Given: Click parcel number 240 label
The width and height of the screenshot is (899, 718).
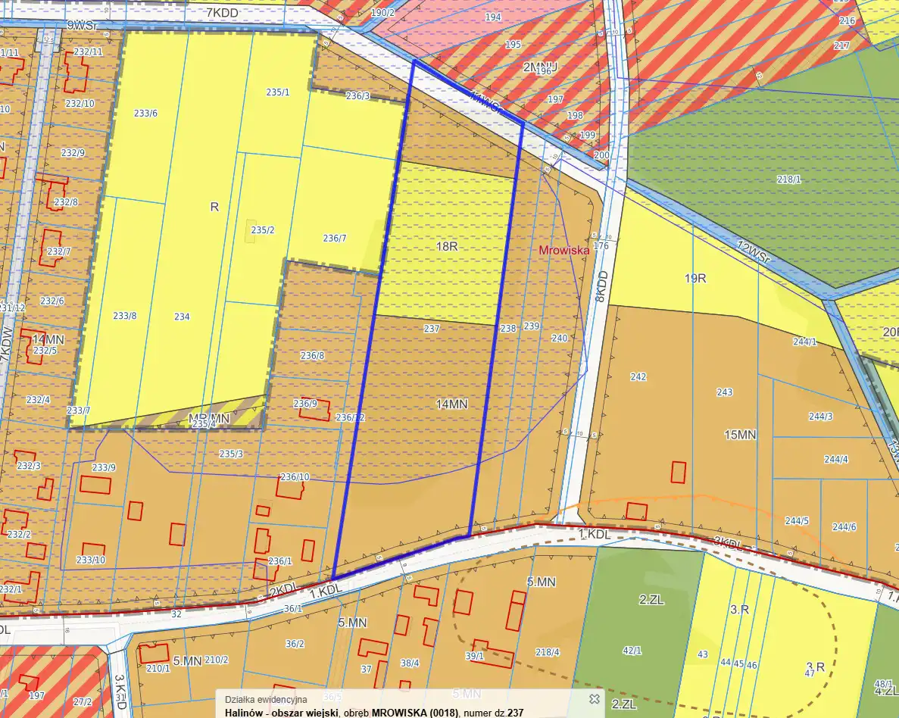Looking at the screenshot, I should pos(560,339).
